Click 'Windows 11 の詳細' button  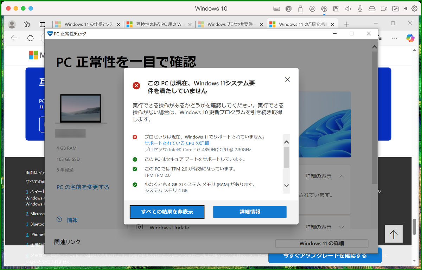point(321,243)
